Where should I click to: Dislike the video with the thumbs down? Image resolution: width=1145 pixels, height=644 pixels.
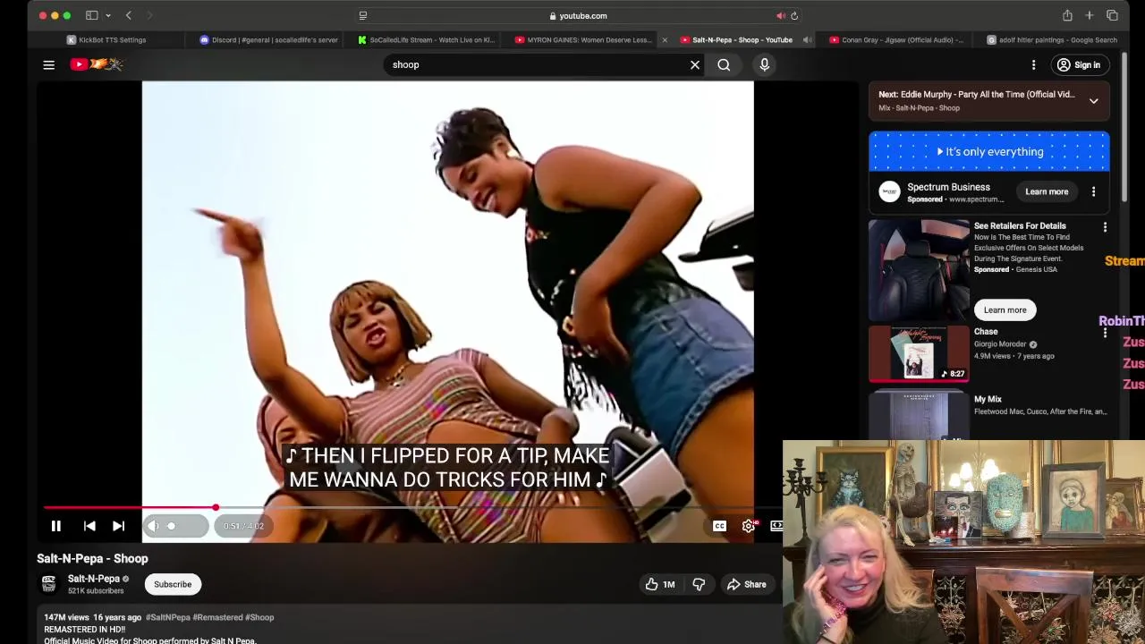[699, 584]
